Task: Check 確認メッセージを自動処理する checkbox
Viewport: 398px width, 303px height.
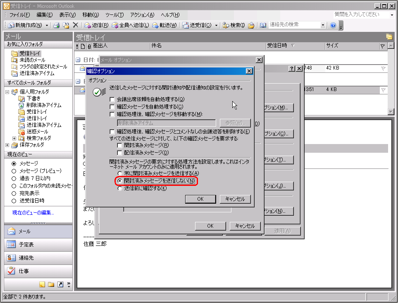Action: 112,107
